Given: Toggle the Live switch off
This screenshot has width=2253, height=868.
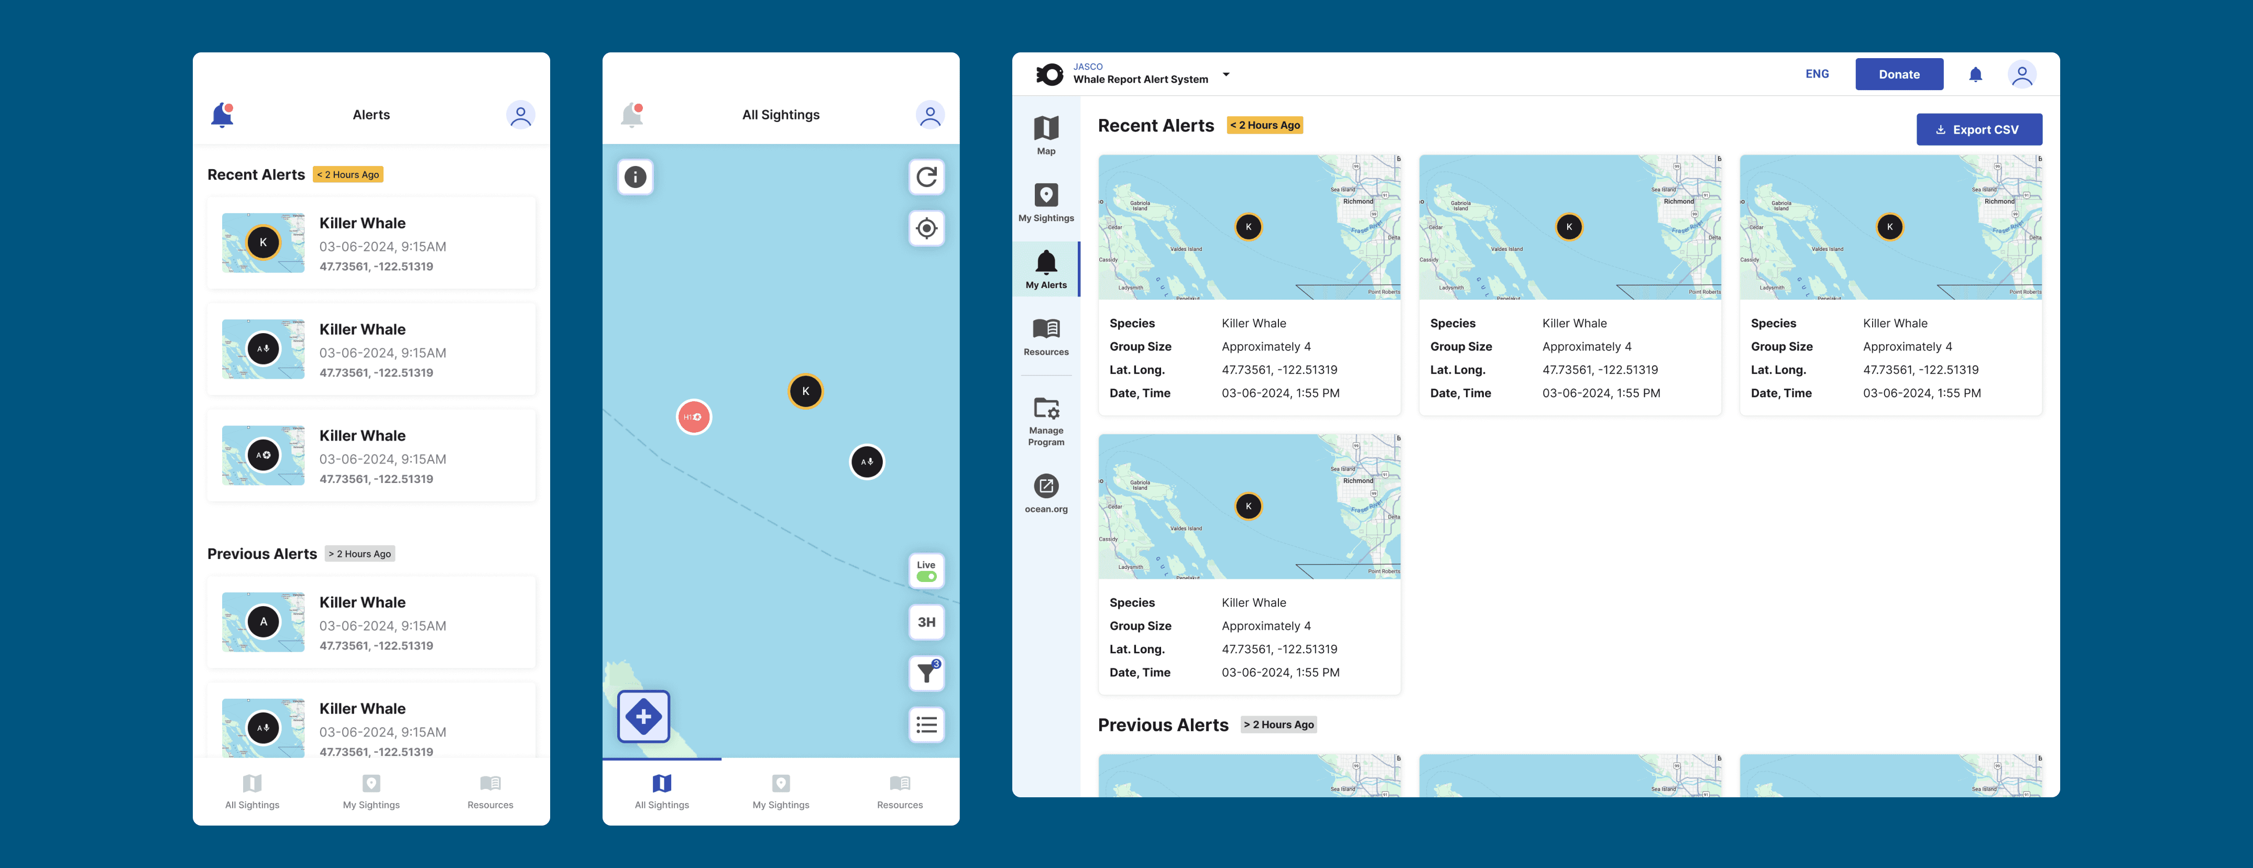Looking at the screenshot, I should click(926, 576).
